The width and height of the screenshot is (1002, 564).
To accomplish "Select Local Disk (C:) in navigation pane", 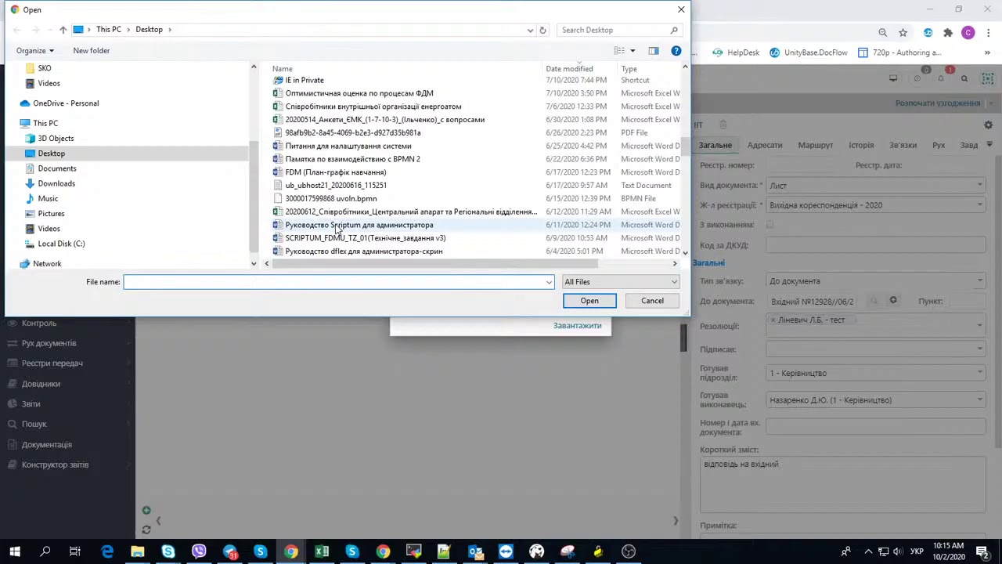I will point(61,244).
